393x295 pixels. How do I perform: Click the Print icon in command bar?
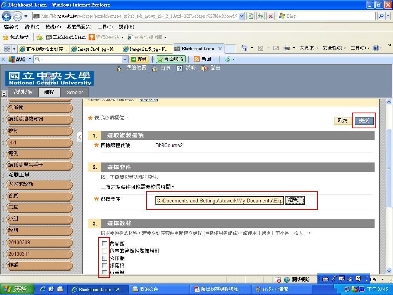(286, 48)
